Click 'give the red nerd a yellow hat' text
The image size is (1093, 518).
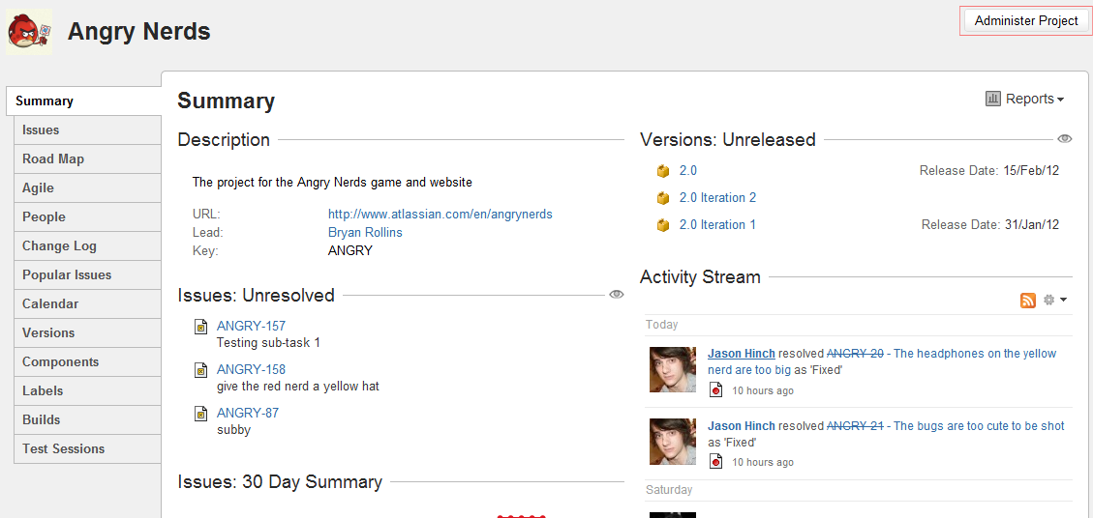[x=297, y=387]
